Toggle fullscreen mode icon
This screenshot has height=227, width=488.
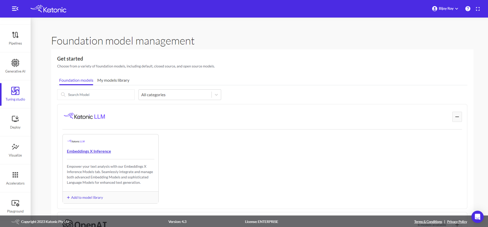point(478,9)
